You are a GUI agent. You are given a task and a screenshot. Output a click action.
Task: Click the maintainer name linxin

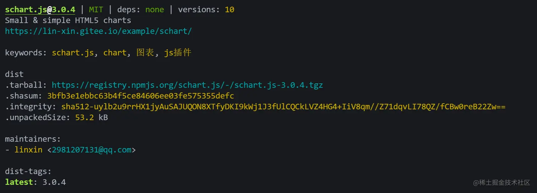28,150
